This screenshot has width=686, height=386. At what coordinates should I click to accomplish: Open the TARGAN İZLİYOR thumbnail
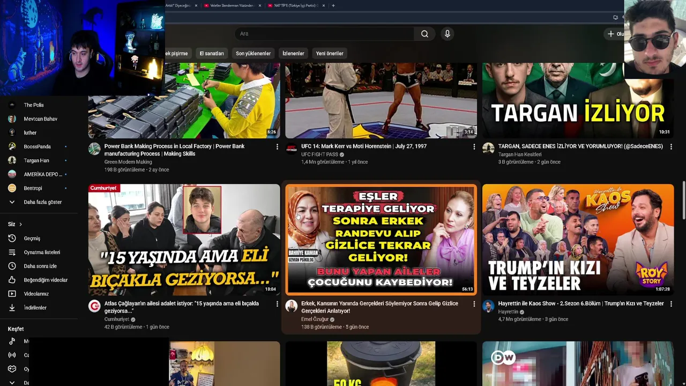point(578,100)
